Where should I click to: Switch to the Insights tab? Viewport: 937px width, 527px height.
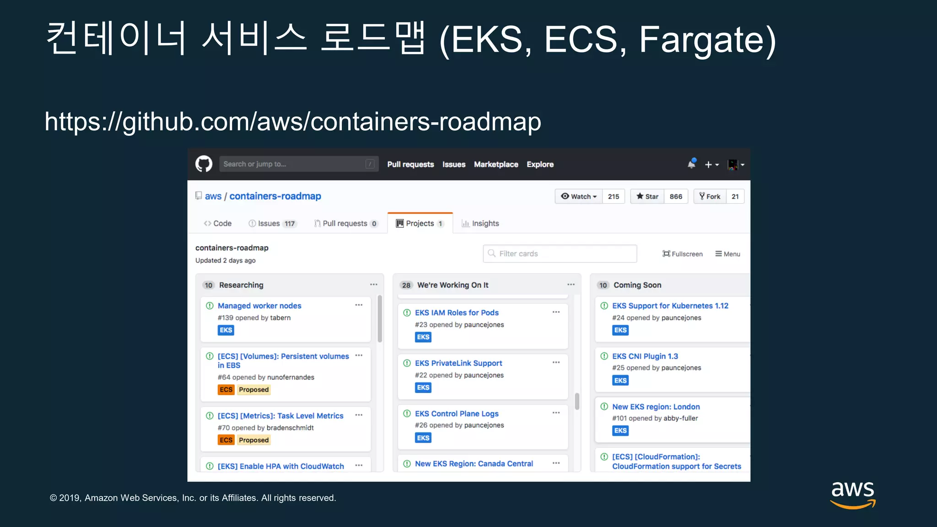(480, 223)
